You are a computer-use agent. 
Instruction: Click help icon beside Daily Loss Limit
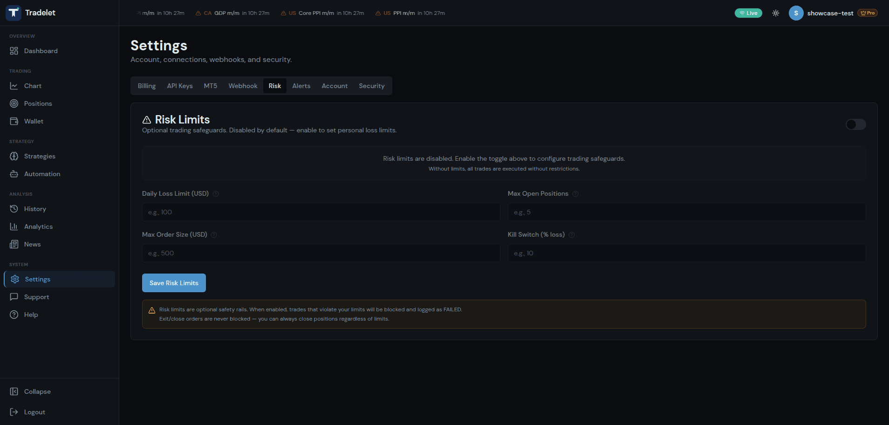pos(216,194)
